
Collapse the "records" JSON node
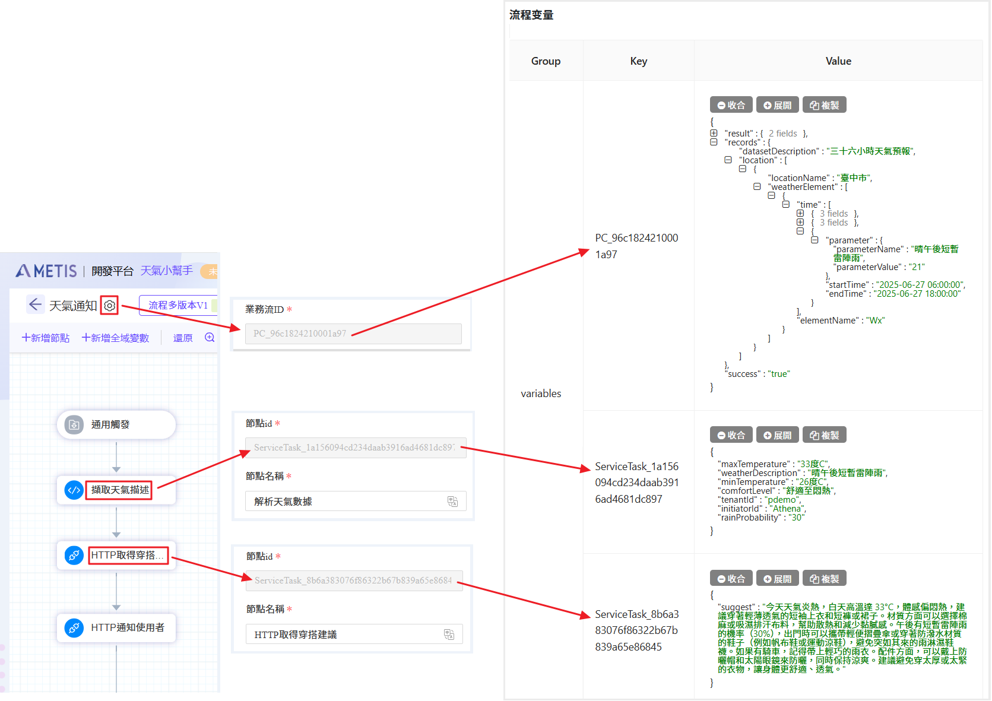(x=714, y=142)
